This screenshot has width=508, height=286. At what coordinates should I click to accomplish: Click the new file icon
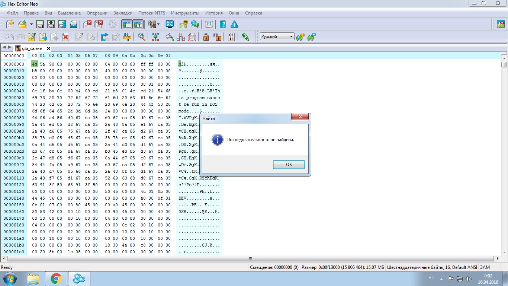tap(10, 25)
